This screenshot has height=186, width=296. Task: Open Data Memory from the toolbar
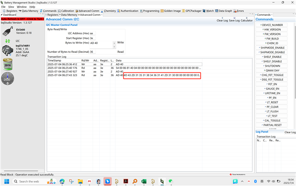click(28, 11)
